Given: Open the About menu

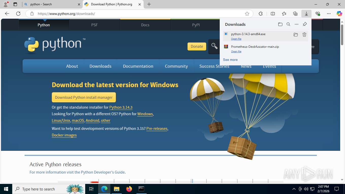Looking at the screenshot, I should [72, 66].
